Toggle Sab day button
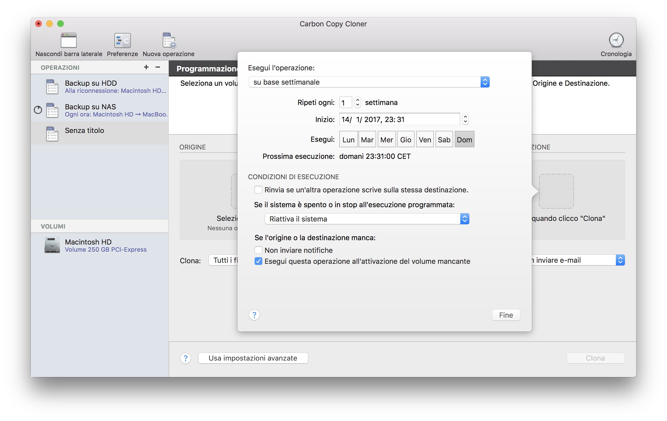Image resolution: width=667 pixels, height=421 pixels. (x=444, y=140)
